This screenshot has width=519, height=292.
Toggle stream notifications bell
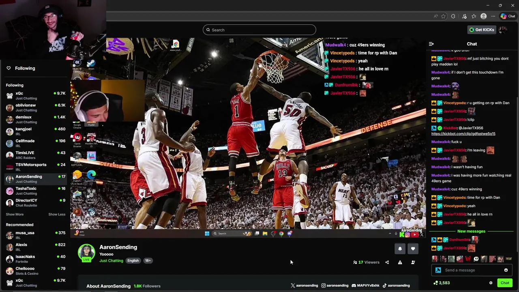click(x=400, y=249)
